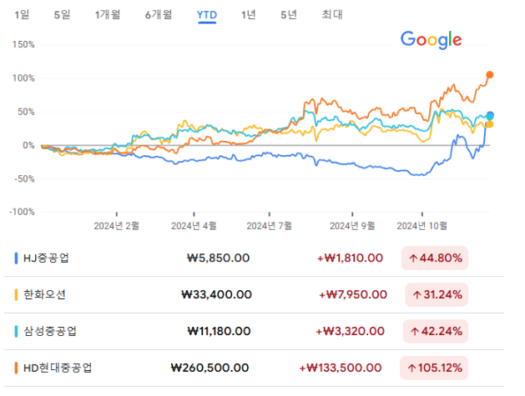The image size is (525, 396).
Task: Click the orange HD현대중공업 color marker
Action: (16, 368)
